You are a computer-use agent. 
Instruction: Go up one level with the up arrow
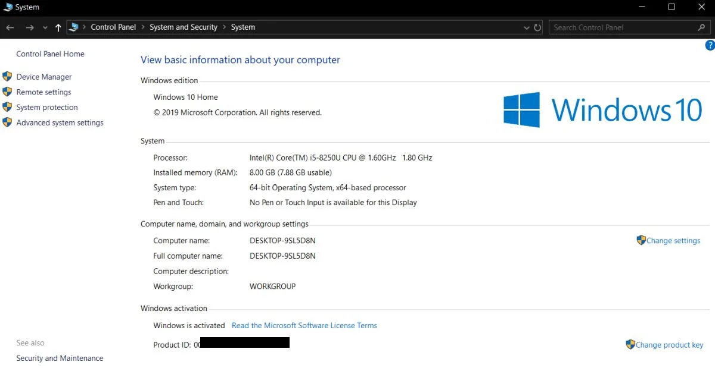click(x=58, y=27)
